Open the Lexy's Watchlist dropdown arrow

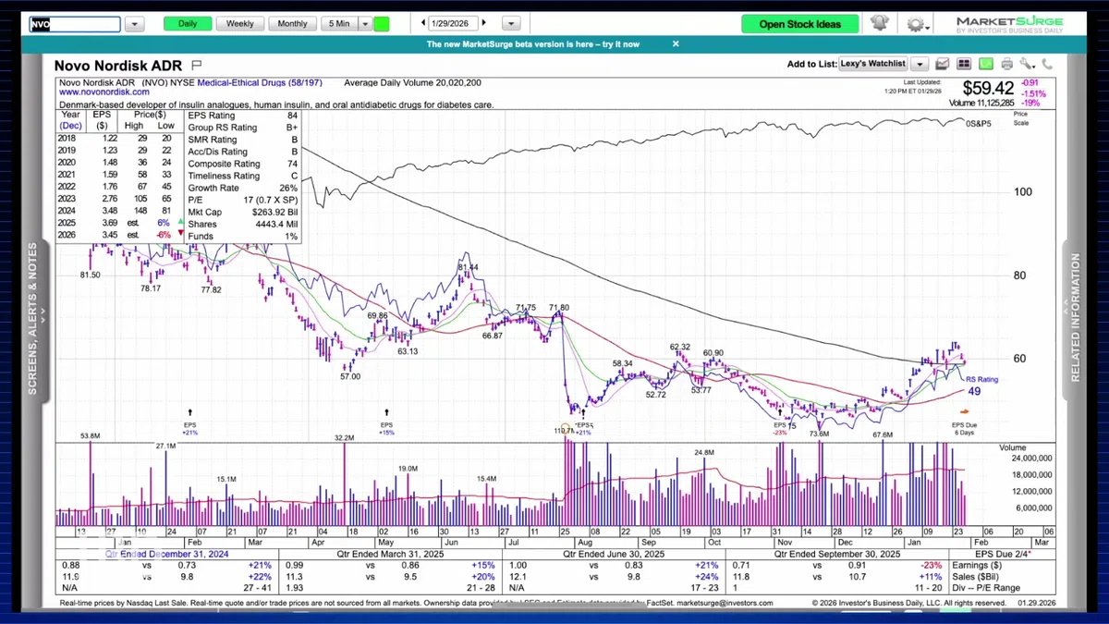[919, 65]
